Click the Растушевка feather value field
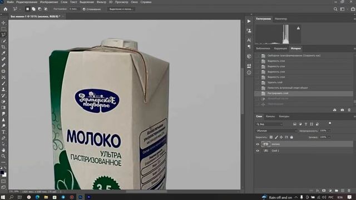The width and height of the screenshot is (356, 200). tap(74, 9)
